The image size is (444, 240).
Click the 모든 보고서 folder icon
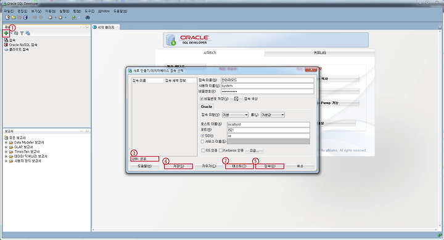coord(6,138)
